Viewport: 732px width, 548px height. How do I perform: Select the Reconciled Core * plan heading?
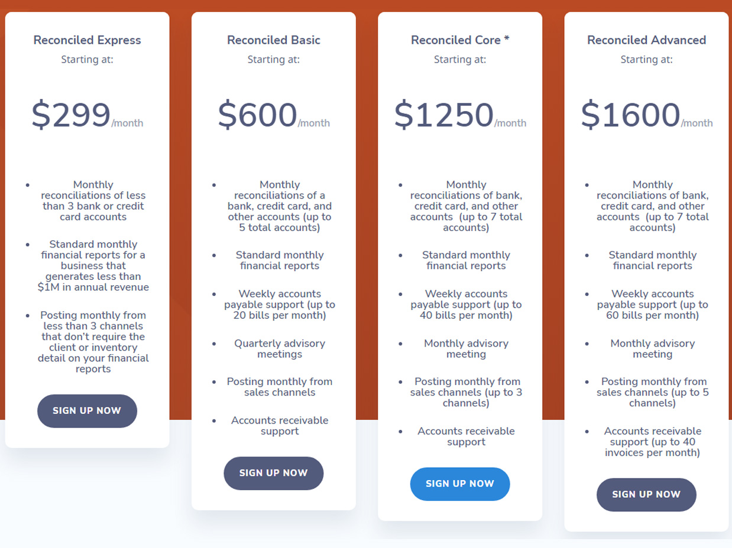(460, 40)
